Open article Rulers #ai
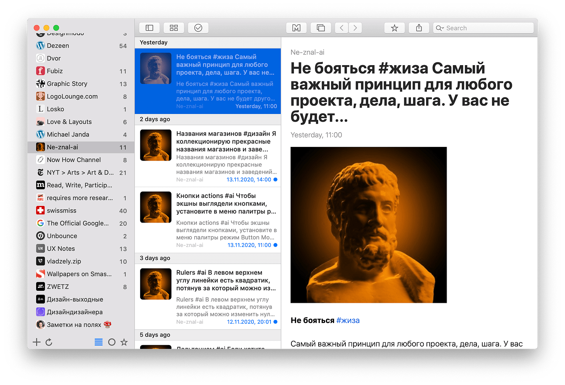Viewport: 565px width, 385px height. tap(208, 297)
